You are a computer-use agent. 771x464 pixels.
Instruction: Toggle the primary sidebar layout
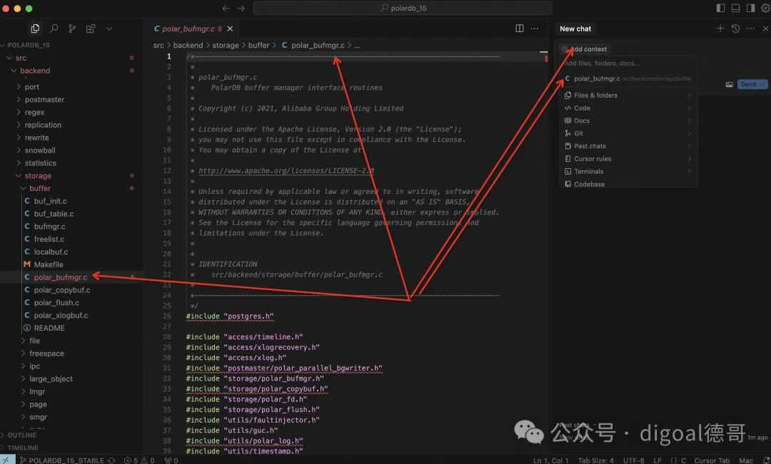pos(720,8)
